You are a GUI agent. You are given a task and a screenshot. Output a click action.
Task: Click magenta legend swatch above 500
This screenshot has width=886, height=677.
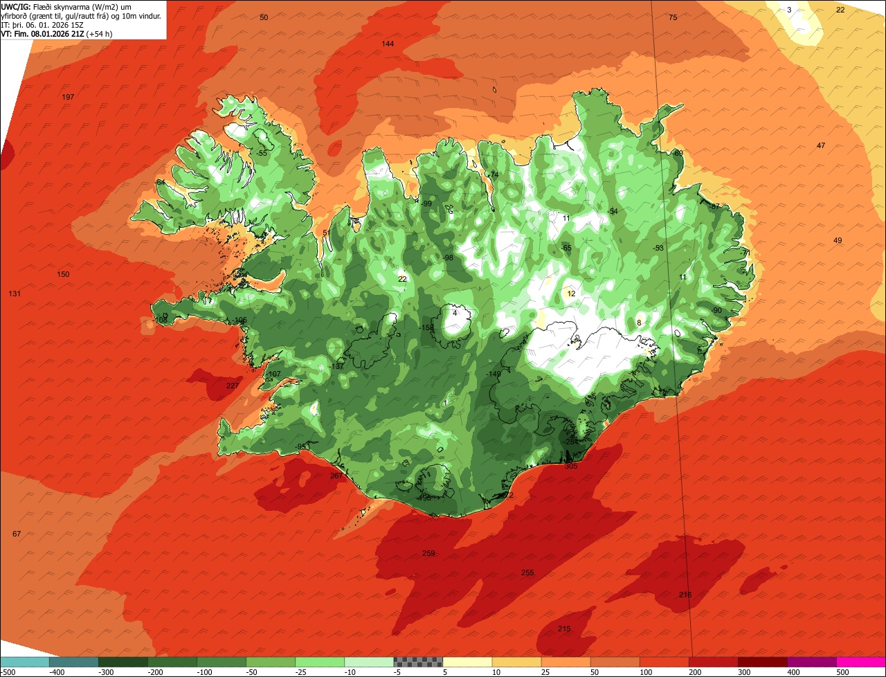(x=861, y=662)
